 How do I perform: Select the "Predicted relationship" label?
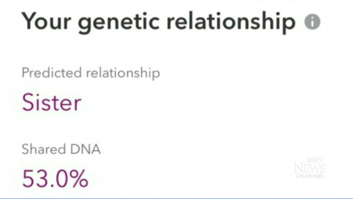point(90,73)
